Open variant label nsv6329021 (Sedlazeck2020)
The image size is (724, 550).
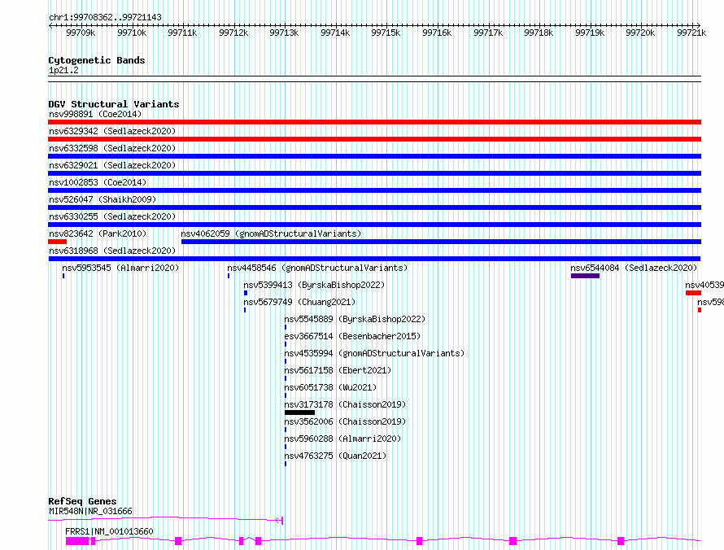point(112,165)
